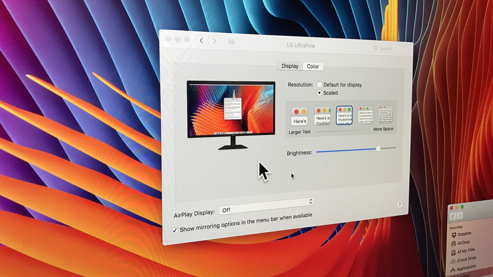Click the Brightness slider handle
The width and height of the screenshot is (493, 277).
[x=378, y=149]
